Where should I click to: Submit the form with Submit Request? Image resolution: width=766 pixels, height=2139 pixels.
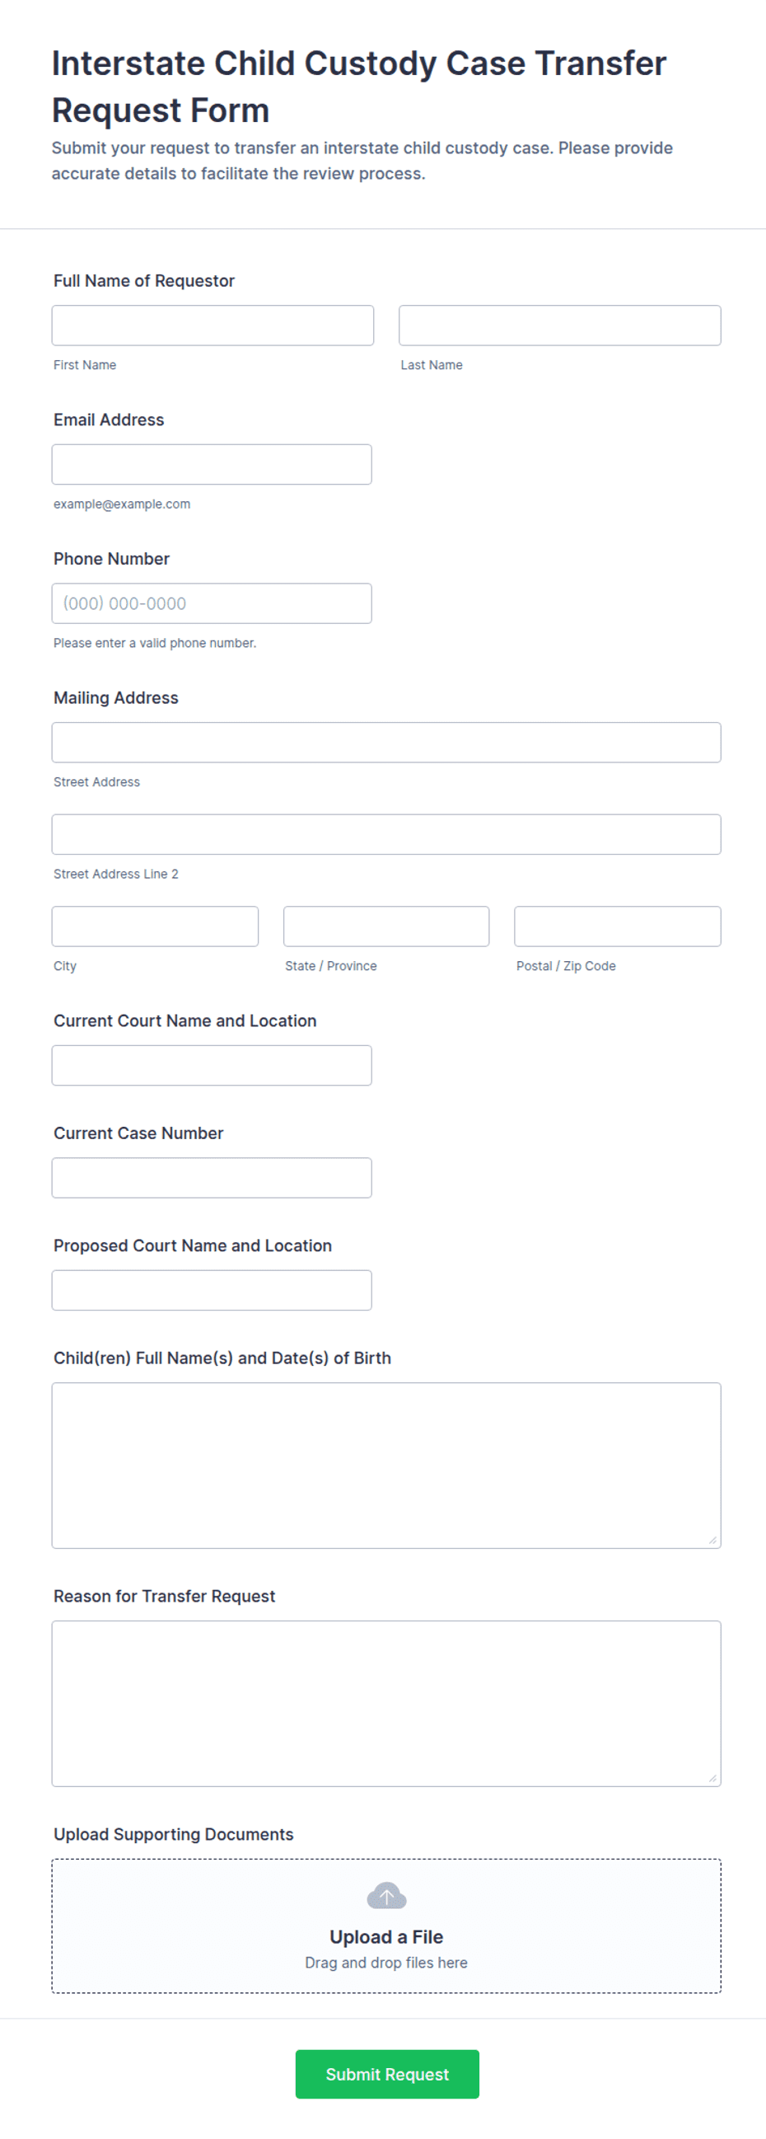point(387,2074)
